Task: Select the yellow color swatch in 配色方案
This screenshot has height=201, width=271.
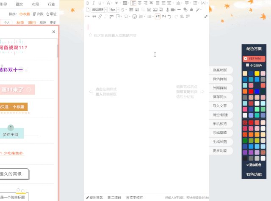Action: [x=257, y=73]
